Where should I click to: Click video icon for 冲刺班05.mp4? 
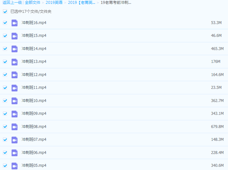[x=14, y=166]
